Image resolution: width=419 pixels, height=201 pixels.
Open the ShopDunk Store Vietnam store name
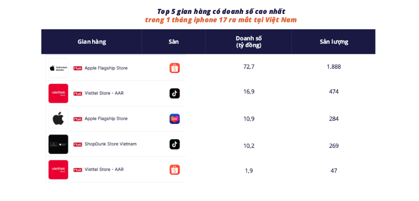(x=111, y=144)
